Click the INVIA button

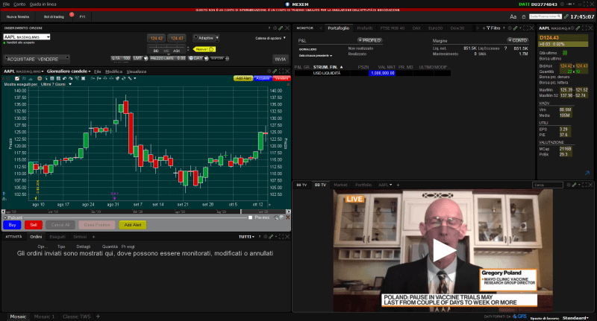click(x=281, y=59)
